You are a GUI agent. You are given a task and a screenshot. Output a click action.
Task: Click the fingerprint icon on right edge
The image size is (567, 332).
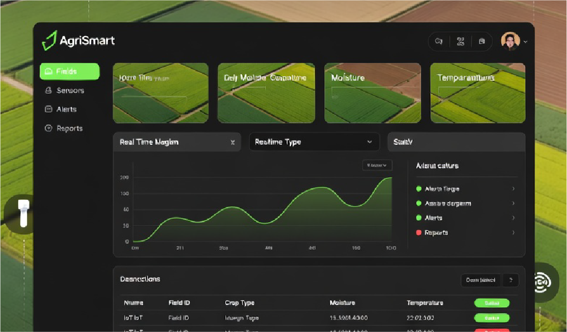tap(542, 282)
